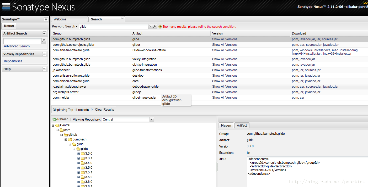Select the Search tab

[x=106, y=19]
